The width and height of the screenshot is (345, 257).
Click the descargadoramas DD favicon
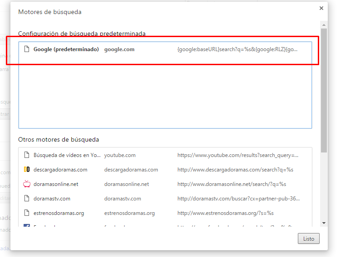(27, 169)
